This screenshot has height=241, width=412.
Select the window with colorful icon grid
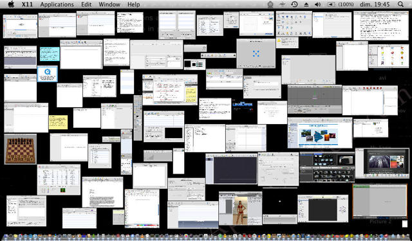pos(389,56)
